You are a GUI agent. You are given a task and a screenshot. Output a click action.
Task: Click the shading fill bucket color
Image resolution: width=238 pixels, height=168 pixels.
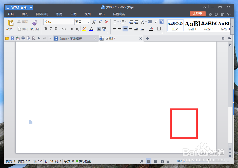tap(151, 29)
